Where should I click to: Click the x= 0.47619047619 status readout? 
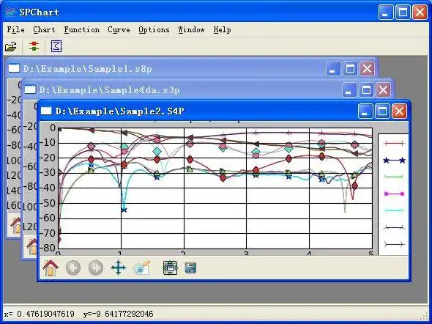coord(40,314)
